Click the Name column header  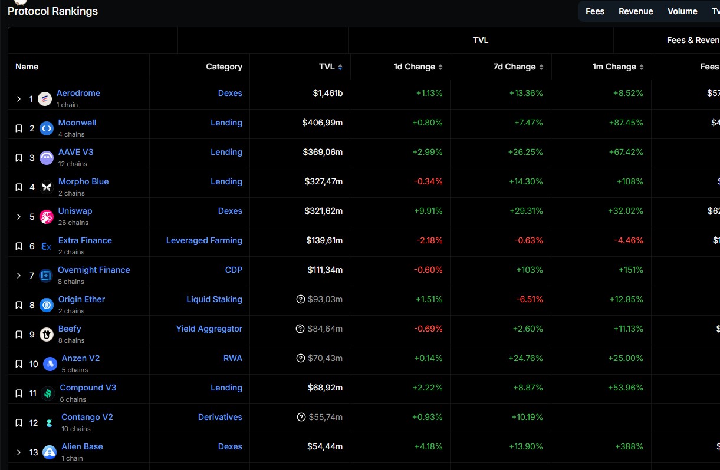point(27,67)
